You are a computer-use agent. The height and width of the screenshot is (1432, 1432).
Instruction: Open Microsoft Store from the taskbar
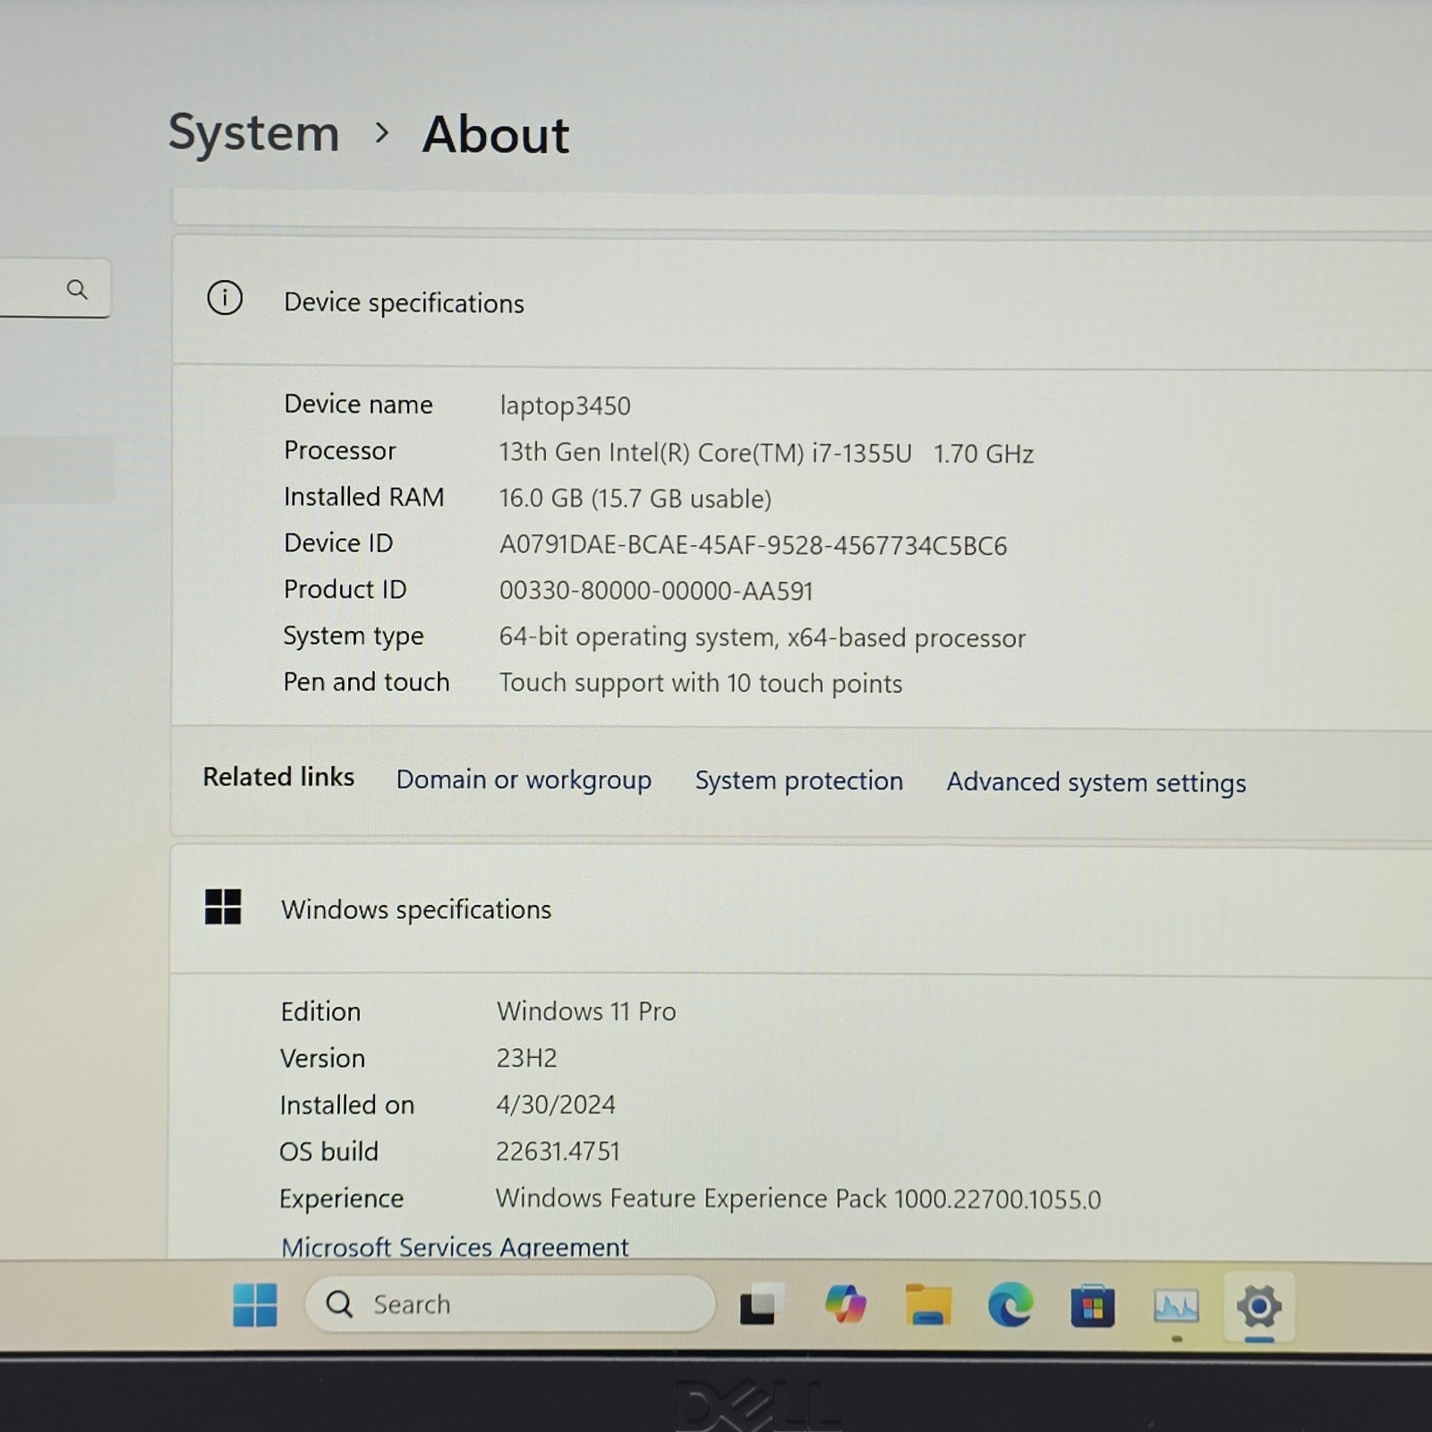point(1093,1306)
